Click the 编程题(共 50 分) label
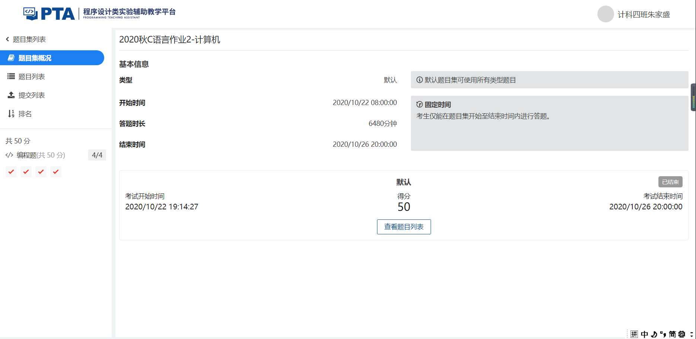696x339 pixels. click(x=41, y=155)
